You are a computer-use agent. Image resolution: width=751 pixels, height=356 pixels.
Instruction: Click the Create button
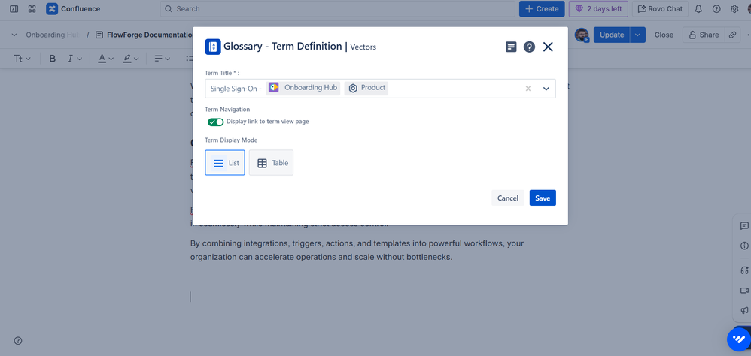(542, 8)
